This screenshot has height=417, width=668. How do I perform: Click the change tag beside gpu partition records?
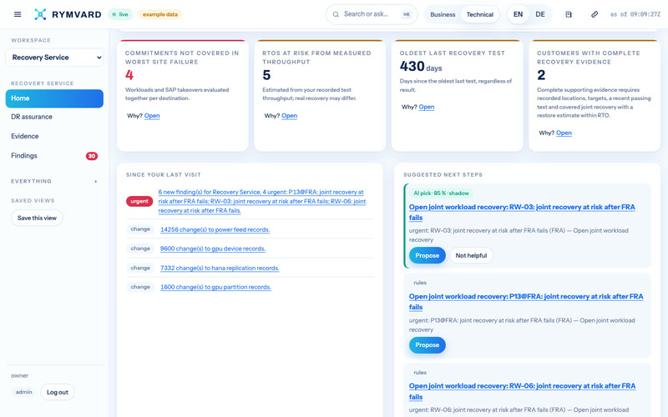point(140,287)
